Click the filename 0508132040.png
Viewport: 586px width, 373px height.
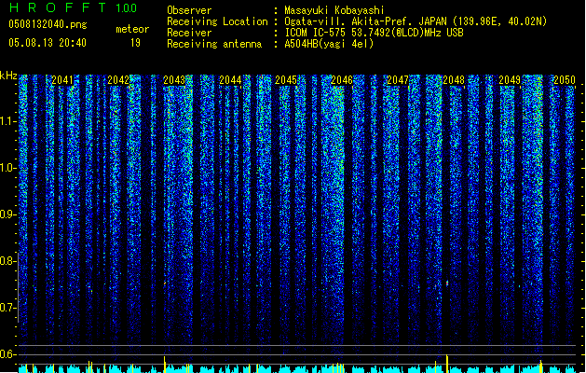click(x=48, y=24)
